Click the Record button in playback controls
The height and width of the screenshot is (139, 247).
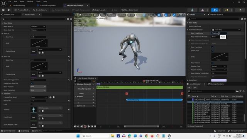tap(85, 126)
